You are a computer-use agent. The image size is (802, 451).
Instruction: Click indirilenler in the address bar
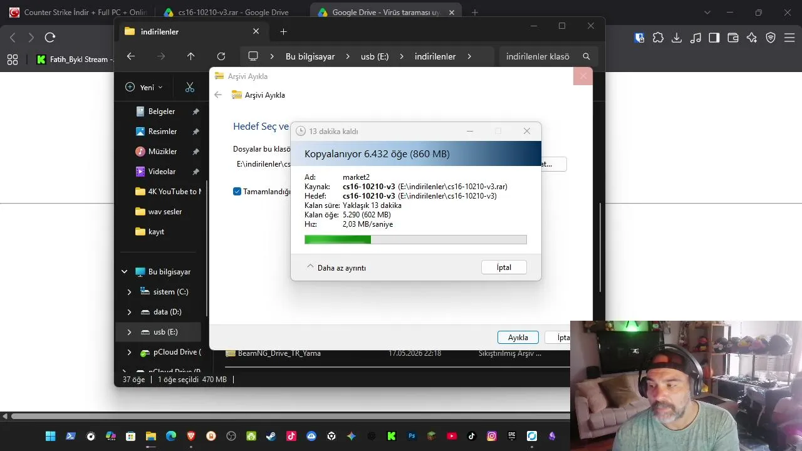[x=435, y=56]
